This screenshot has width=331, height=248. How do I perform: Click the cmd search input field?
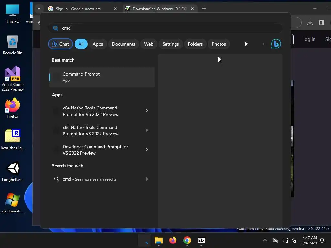[x=165, y=28]
